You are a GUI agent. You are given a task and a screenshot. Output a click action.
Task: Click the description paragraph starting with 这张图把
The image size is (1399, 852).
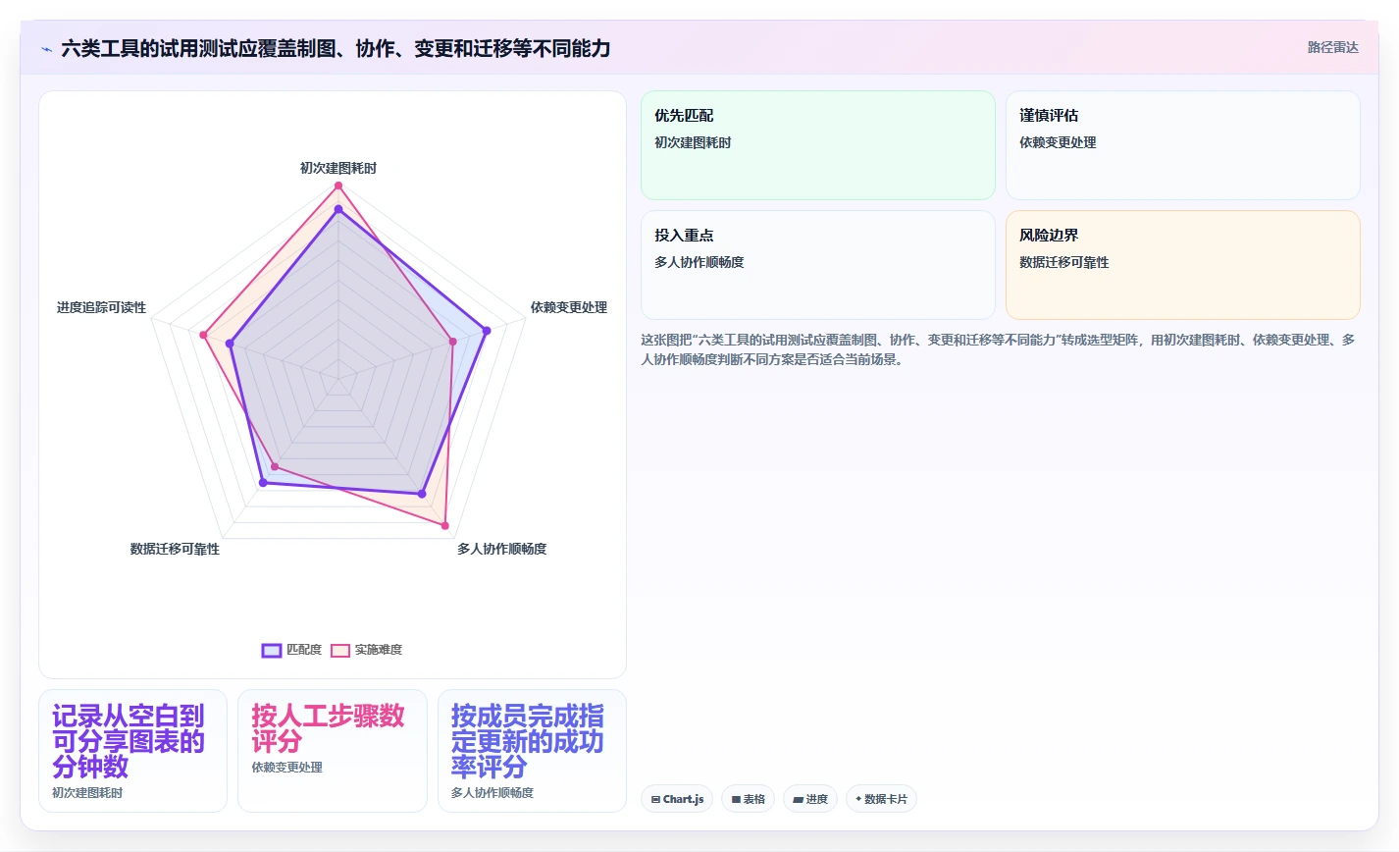click(999, 349)
